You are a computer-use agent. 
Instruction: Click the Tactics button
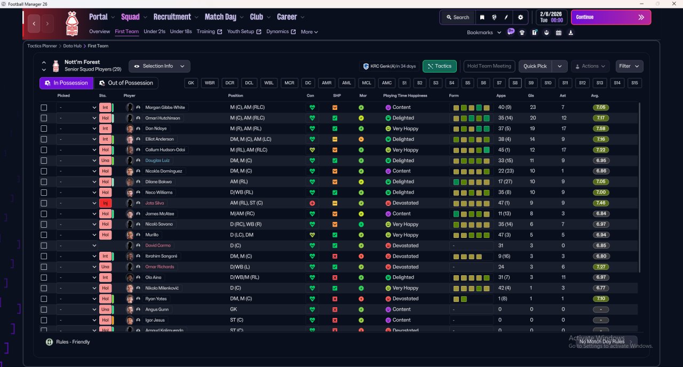[440, 66]
